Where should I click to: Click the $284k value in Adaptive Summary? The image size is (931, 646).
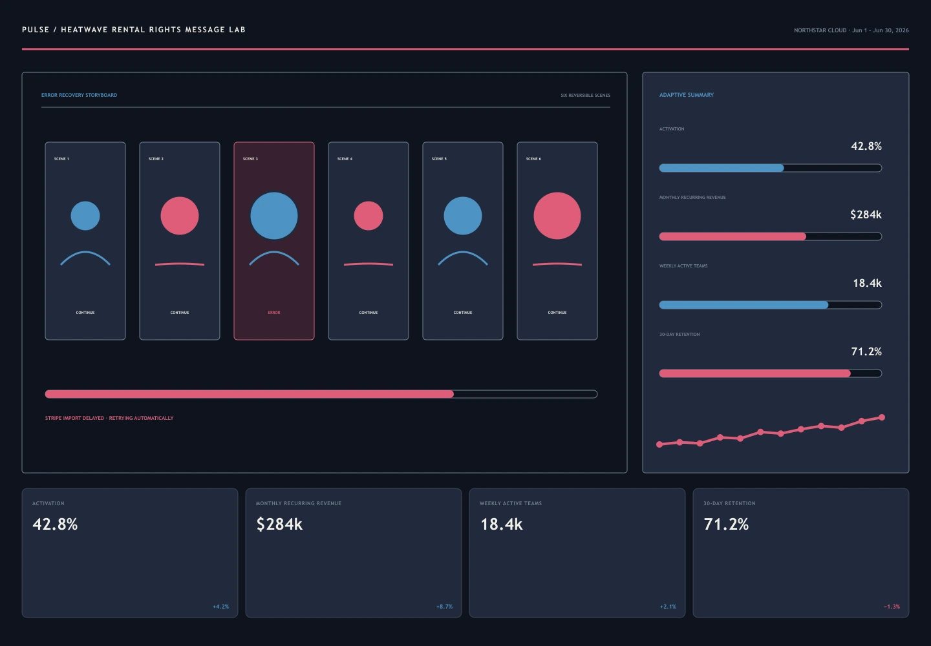(x=866, y=214)
